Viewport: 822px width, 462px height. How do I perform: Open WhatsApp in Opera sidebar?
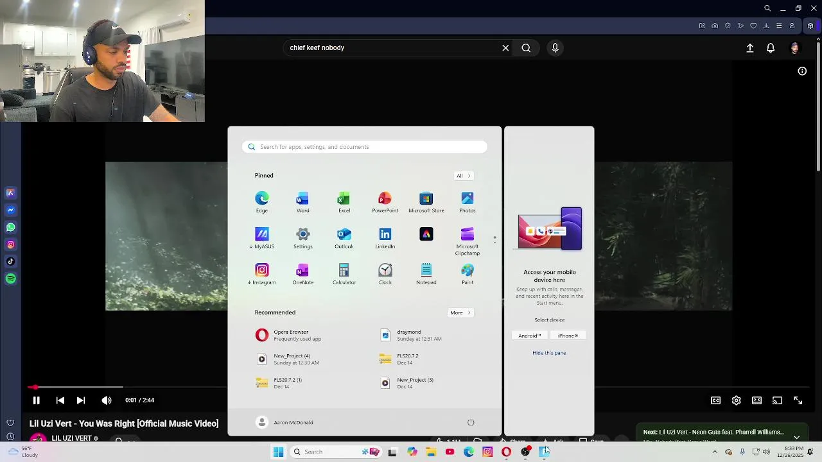coord(11,227)
